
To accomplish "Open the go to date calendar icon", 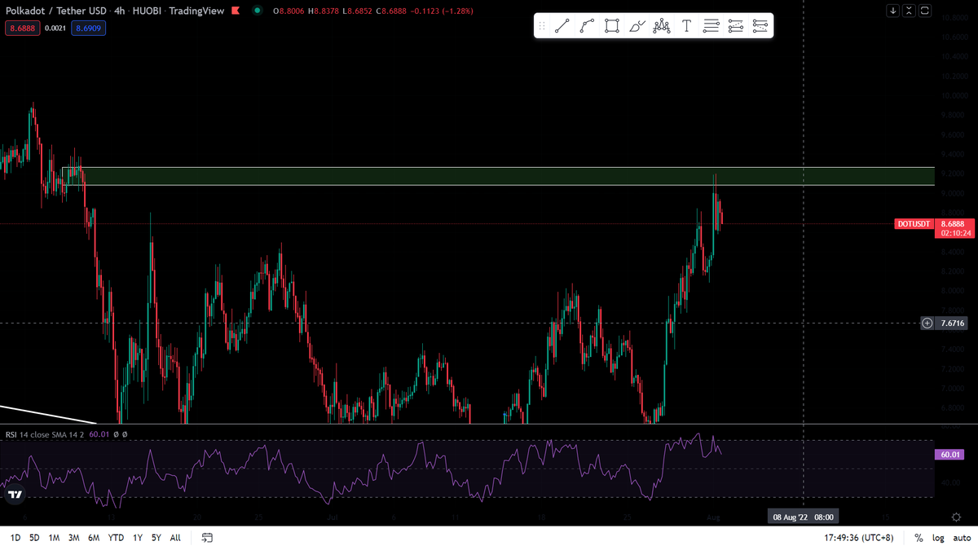I will click(x=207, y=538).
